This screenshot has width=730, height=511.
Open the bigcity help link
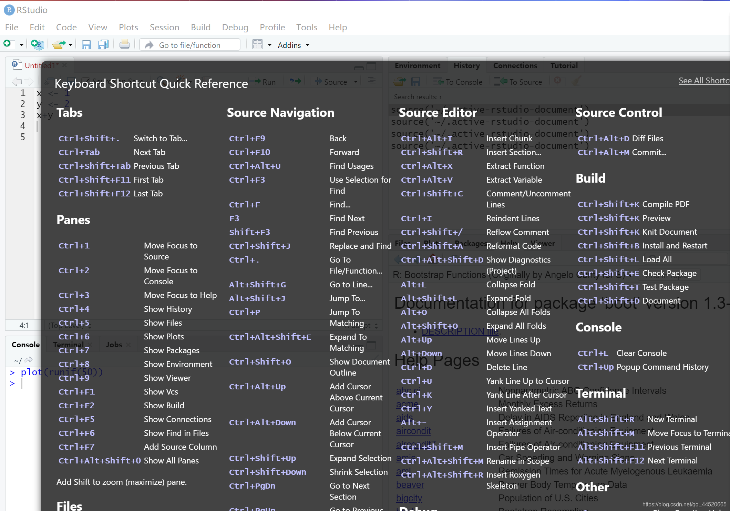[x=409, y=498]
